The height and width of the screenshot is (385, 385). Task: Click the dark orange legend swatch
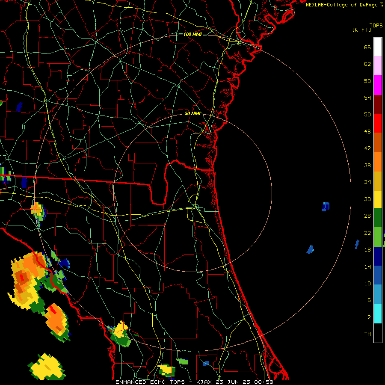click(378, 142)
